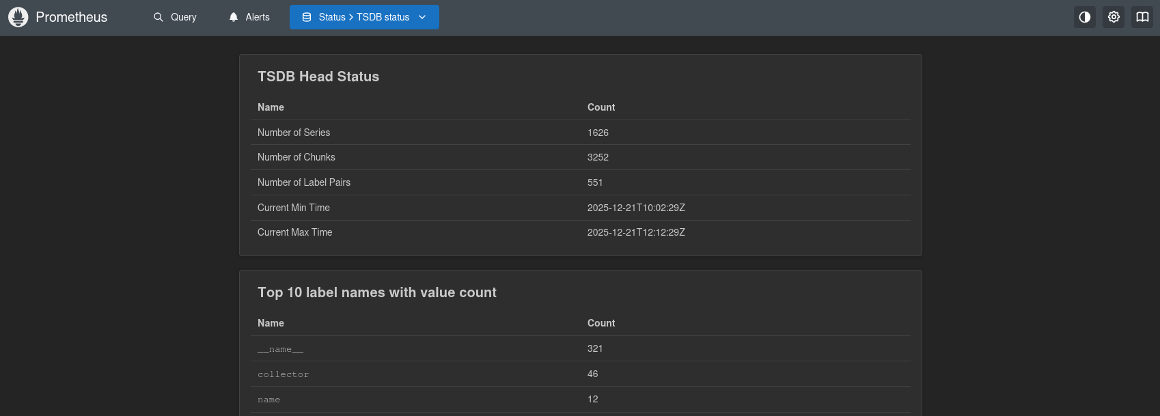Open documentation via the book icon

(x=1142, y=17)
